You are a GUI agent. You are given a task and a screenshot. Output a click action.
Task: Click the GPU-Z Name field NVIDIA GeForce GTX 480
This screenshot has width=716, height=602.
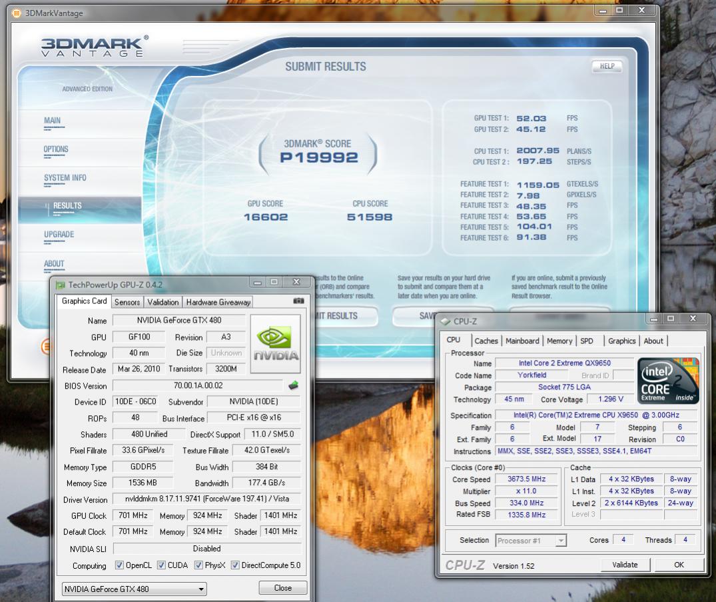pyautogui.click(x=179, y=321)
